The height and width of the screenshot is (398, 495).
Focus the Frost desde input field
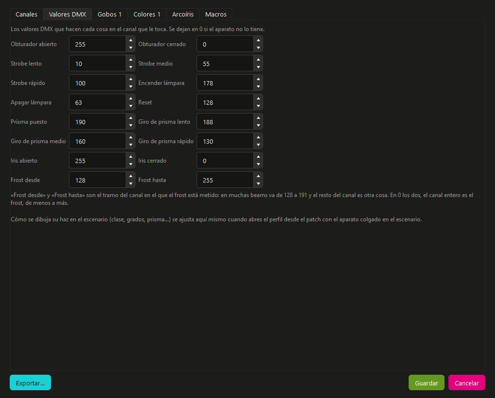click(x=98, y=180)
